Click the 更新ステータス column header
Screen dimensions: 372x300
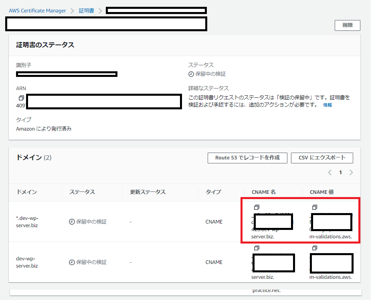(x=148, y=192)
